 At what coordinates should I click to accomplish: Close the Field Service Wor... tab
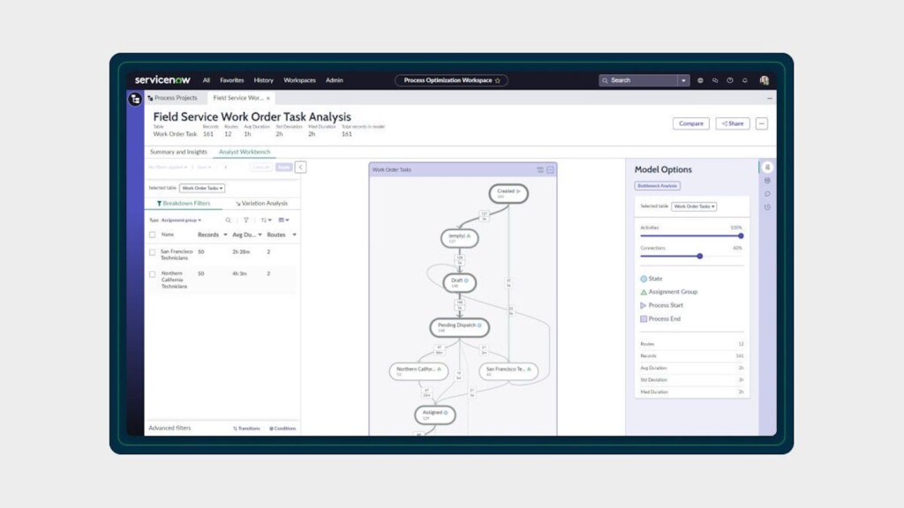coord(268,99)
